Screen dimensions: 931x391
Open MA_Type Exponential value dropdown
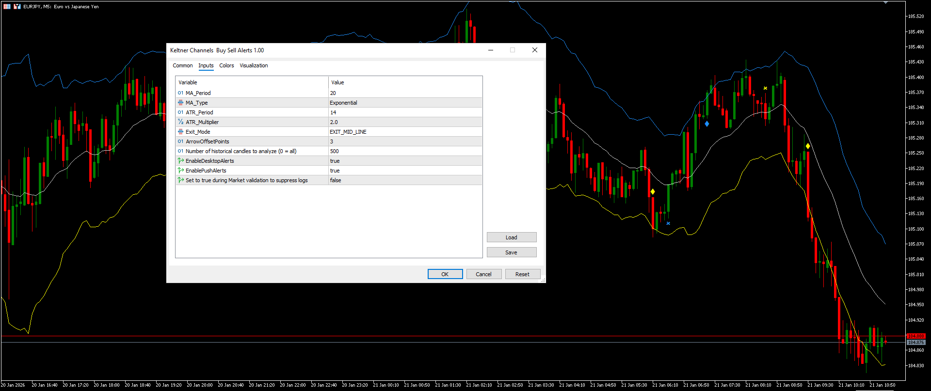coord(405,103)
